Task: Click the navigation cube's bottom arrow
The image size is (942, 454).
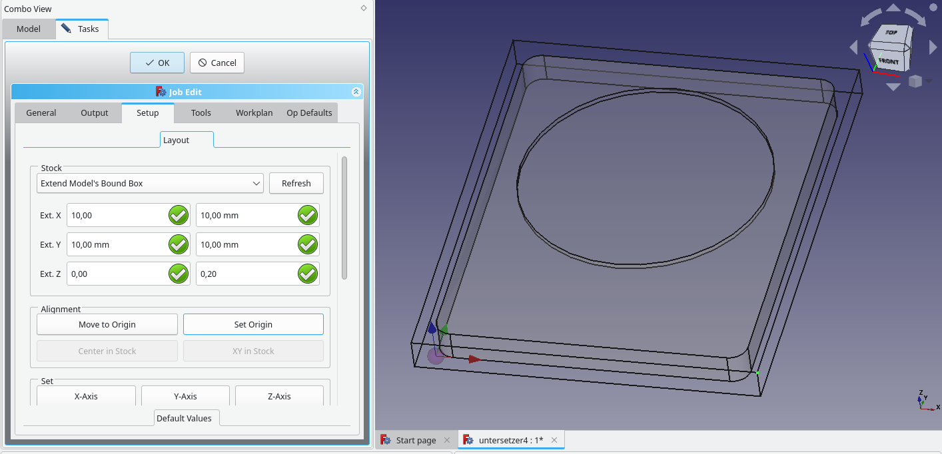Action: coord(893,87)
